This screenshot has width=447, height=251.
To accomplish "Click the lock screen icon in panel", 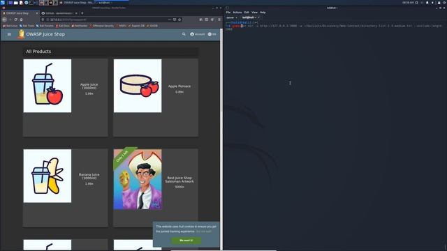I will click(x=439, y=3).
